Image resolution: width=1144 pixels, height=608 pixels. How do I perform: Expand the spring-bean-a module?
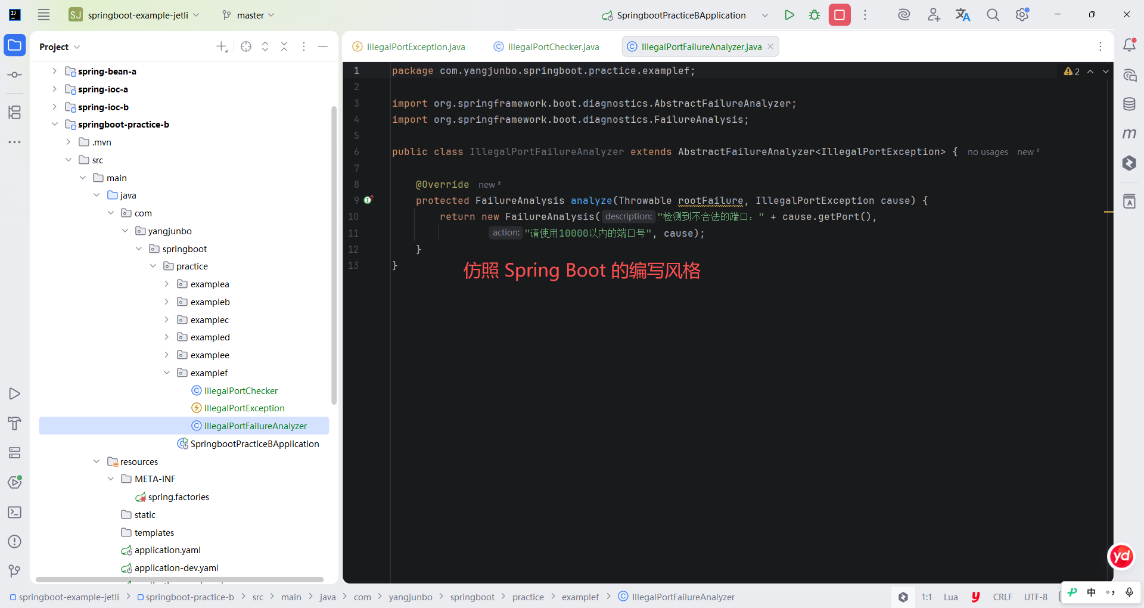pos(54,71)
